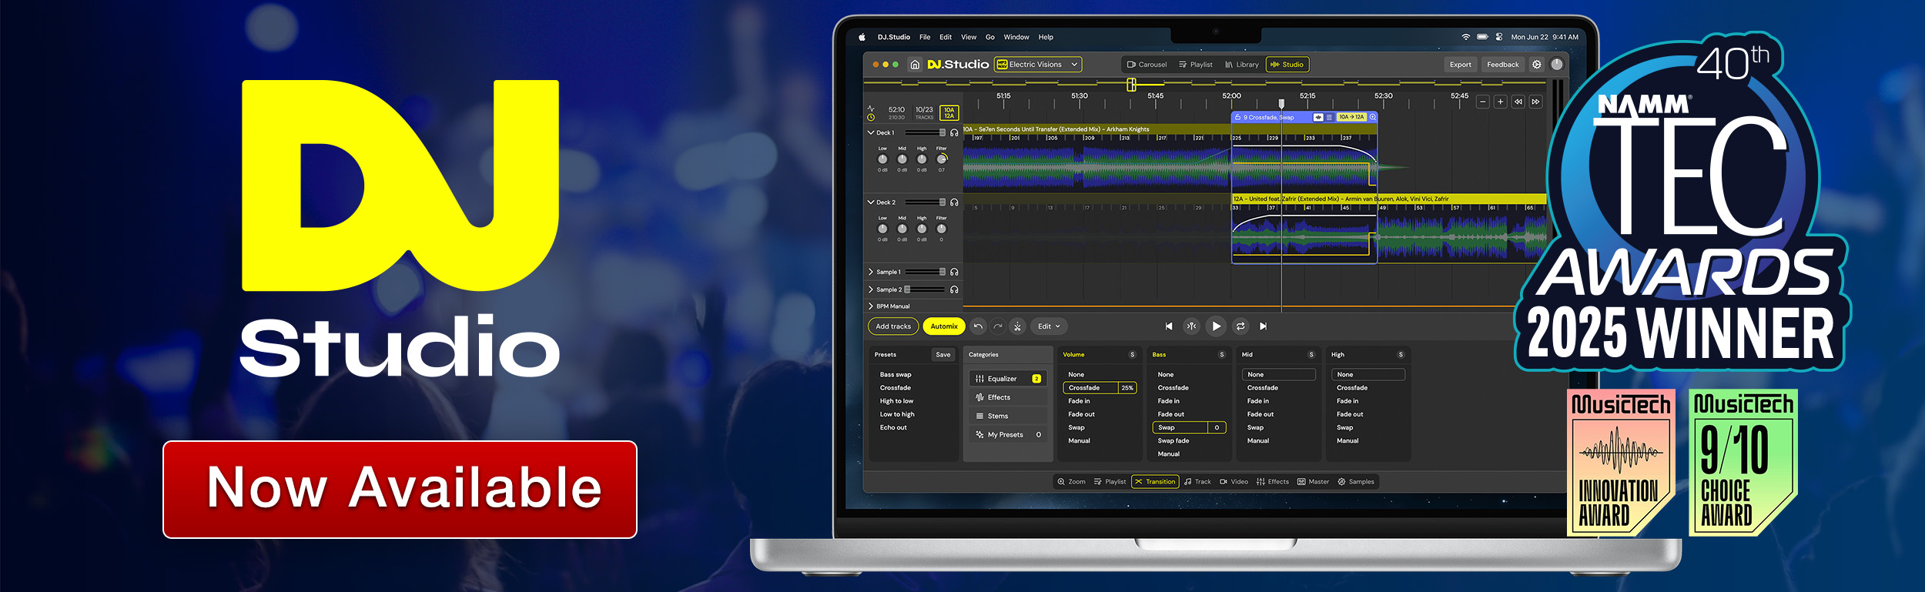Skip to the next track
This screenshot has height=592, width=1925.
coord(1263,326)
